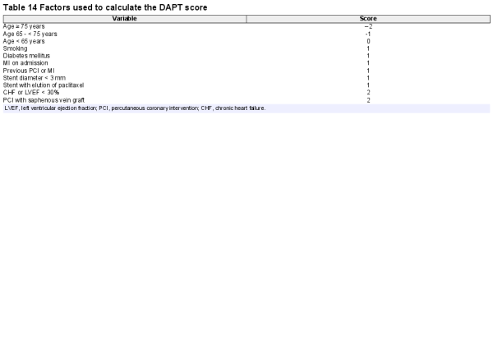The image size is (493, 358).
Task: Click the abbreviations footnote starting with 'LVEF, left ventricular'
Action: [135, 108]
